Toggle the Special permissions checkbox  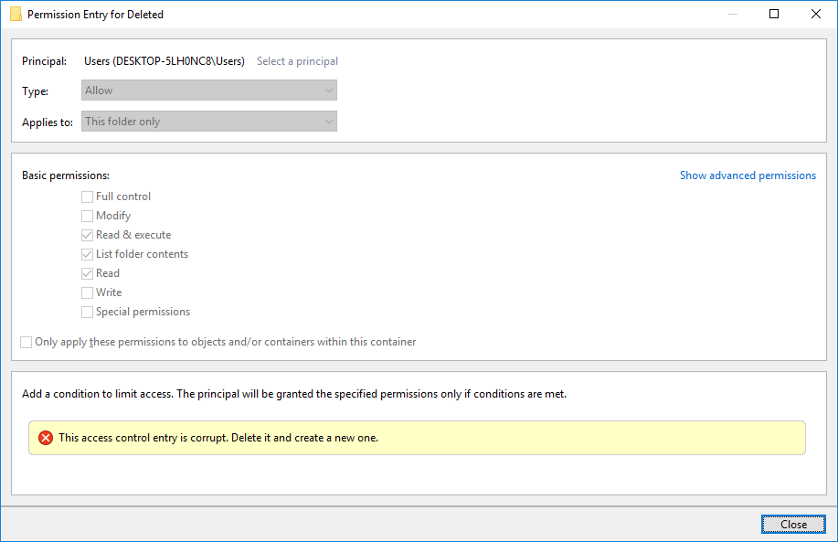pyautogui.click(x=87, y=313)
